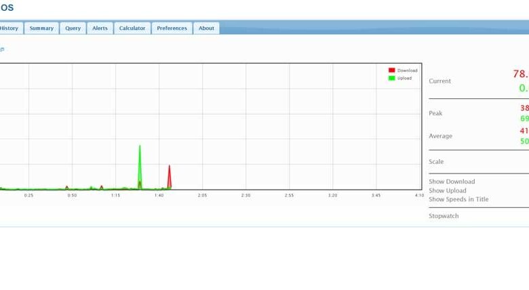529x290 pixels.
Task: Select the Show Download option
Action: (452, 182)
